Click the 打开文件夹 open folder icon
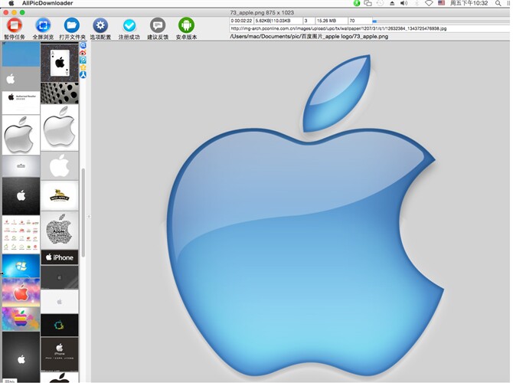Viewport: 513px width, 383px height. pos(72,25)
